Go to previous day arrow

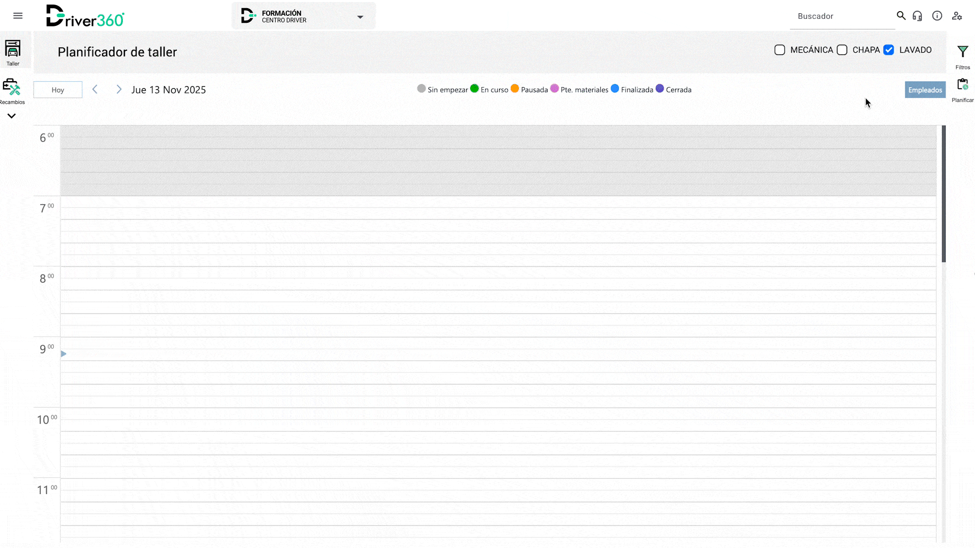coord(95,89)
